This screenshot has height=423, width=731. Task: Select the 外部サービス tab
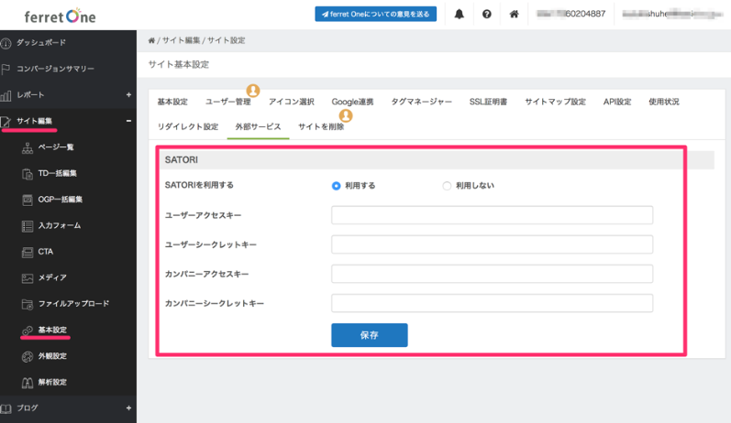pyautogui.click(x=258, y=126)
